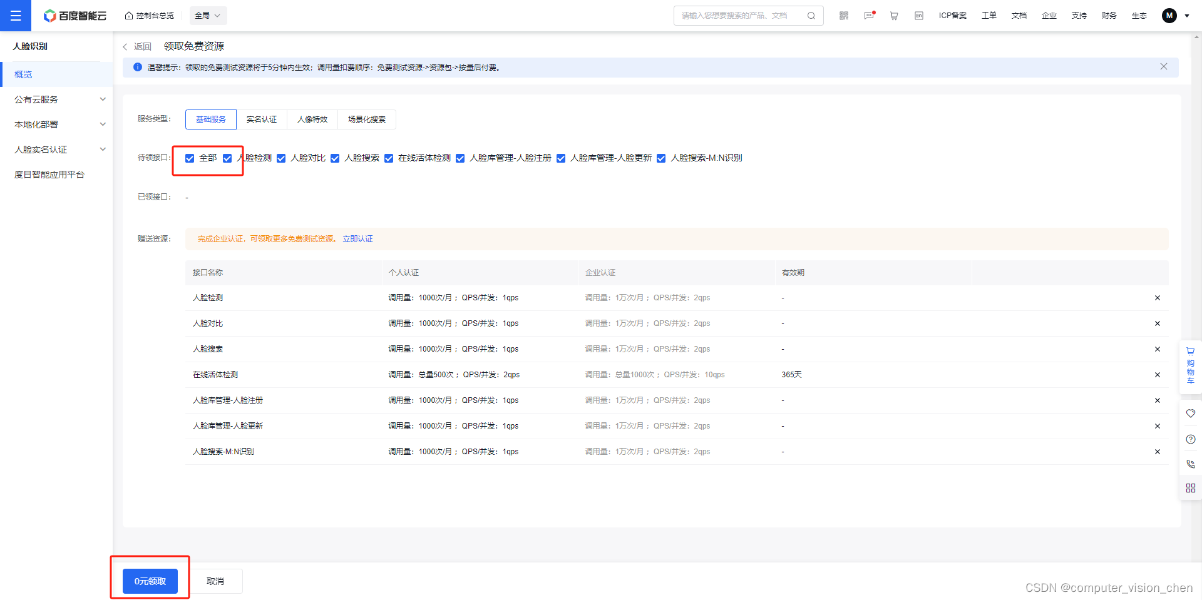The height and width of the screenshot is (600, 1202).
Task: Uncheck the 人脸搜索-M:N识别 checkbox
Action: 661,158
